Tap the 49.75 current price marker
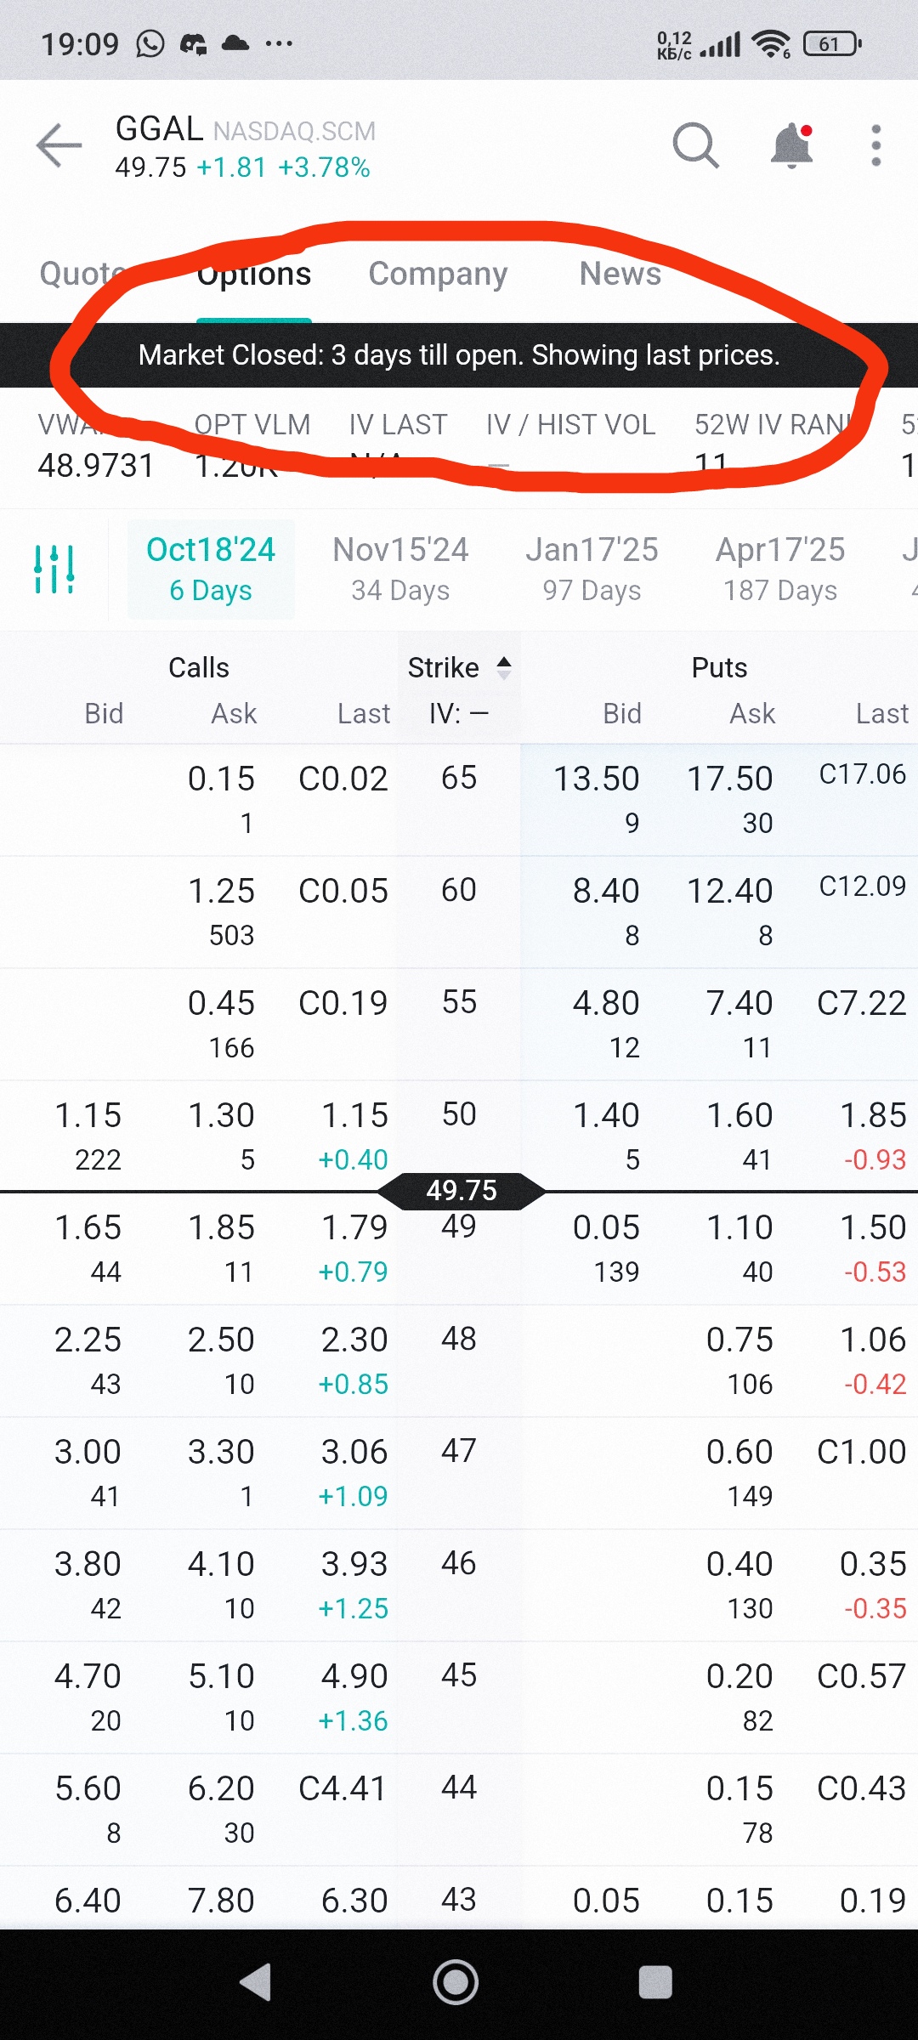The image size is (918, 2040). pos(462,1191)
